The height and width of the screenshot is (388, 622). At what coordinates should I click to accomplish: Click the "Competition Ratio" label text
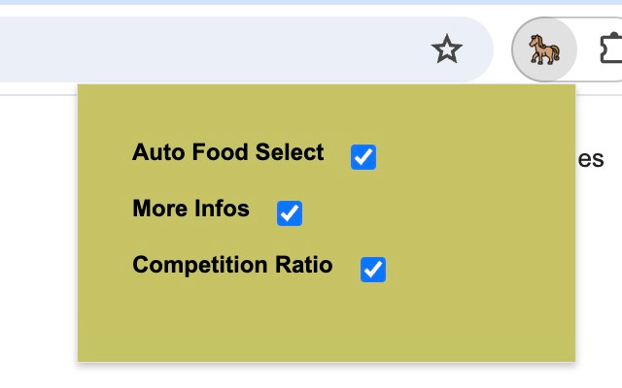(x=232, y=265)
